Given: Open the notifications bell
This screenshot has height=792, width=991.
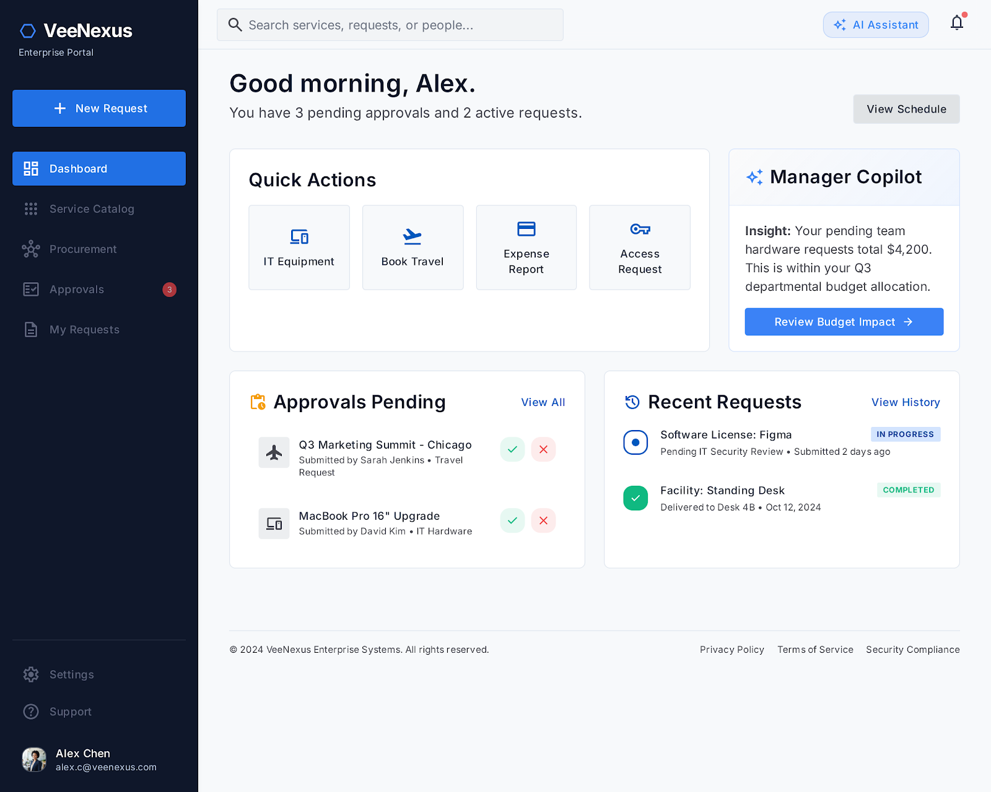Looking at the screenshot, I should [x=957, y=24].
